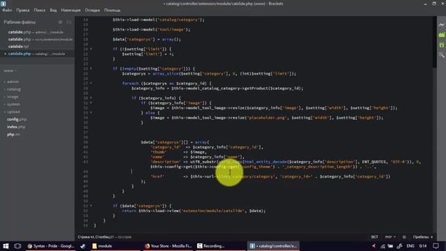Click Рабочие файлы header label

[x=20, y=22]
